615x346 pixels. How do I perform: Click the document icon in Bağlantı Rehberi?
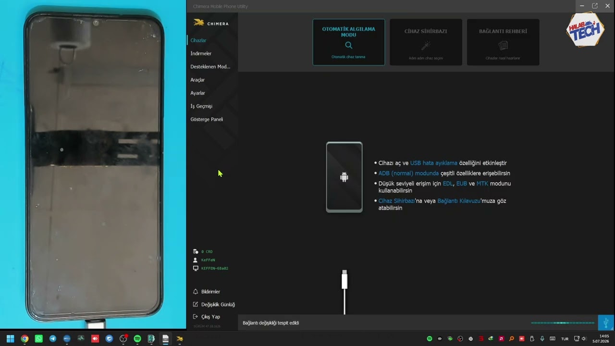(503, 45)
